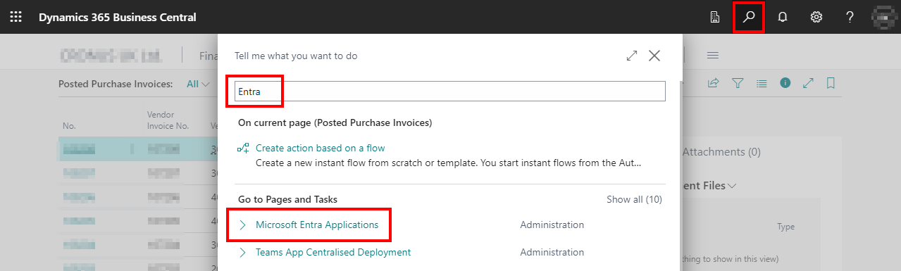Click the share icon in list toolbar
Image resolution: width=901 pixels, height=271 pixels.
point(713,83)
